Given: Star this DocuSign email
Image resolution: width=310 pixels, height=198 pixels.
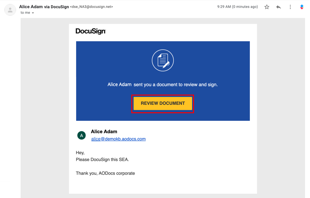Looking at the screenshot, I should pyautogui.click(x=267, y=7).
